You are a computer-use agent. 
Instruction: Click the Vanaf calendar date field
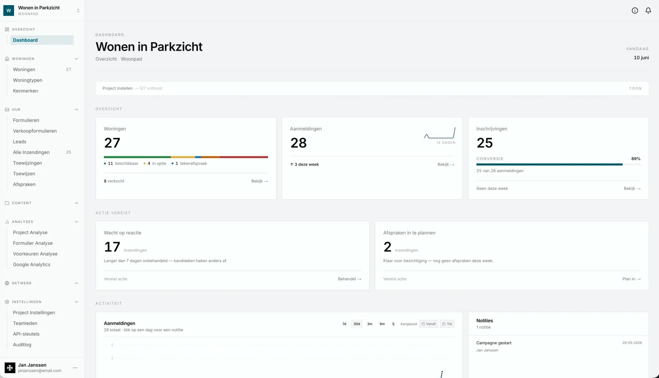click(x=429, y=324)
